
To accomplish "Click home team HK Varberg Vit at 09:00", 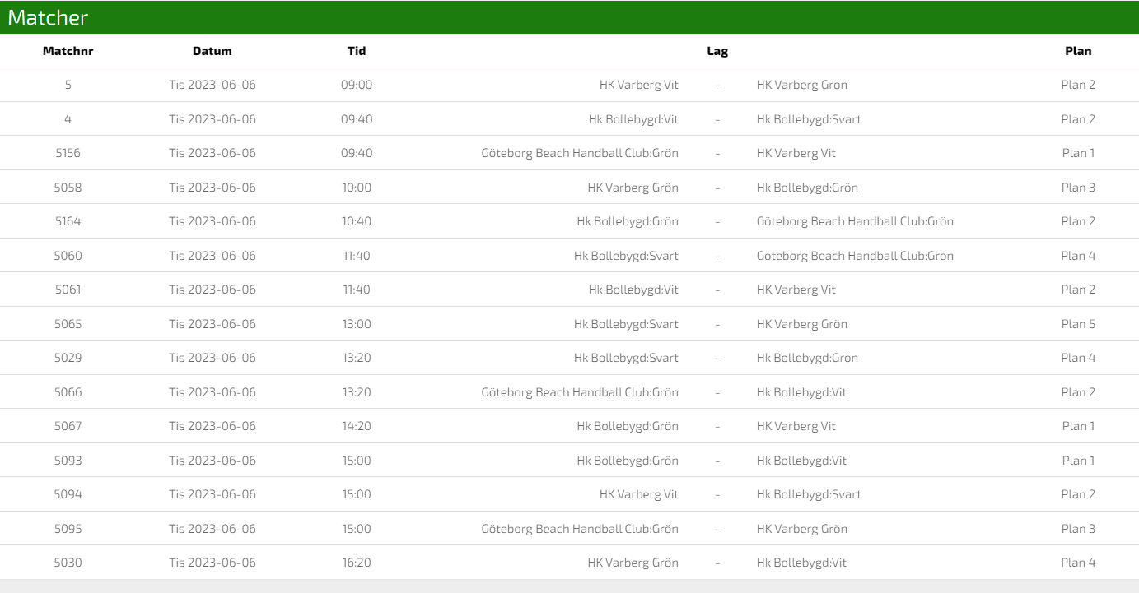I will click(x=638, y=85).
